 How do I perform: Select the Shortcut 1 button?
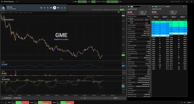(156, 17)
